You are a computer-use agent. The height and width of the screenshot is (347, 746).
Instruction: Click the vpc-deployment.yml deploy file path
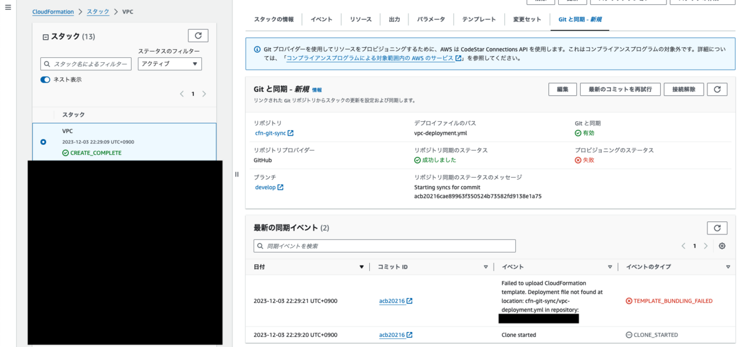(440, 133)
